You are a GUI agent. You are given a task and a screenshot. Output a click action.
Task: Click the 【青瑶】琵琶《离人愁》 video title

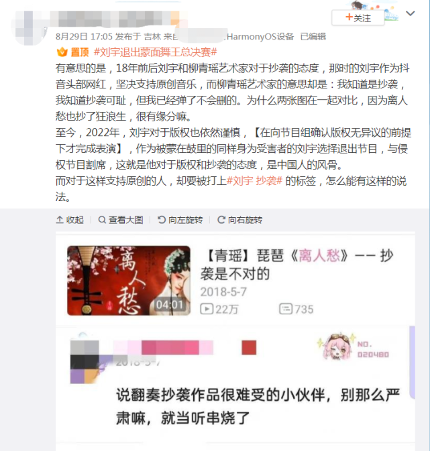(x=297, y=264)
